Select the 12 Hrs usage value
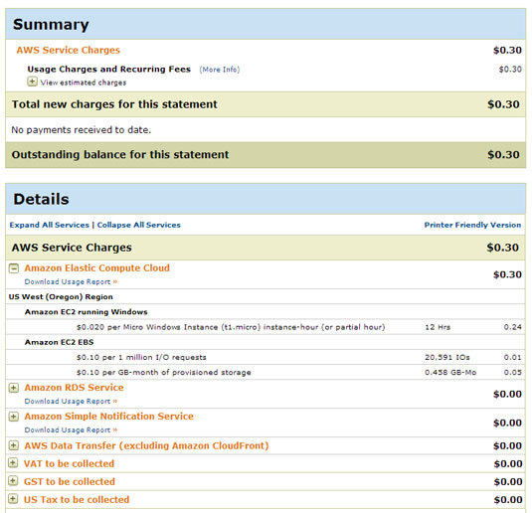The image size is (532, 513). [438, 327]
